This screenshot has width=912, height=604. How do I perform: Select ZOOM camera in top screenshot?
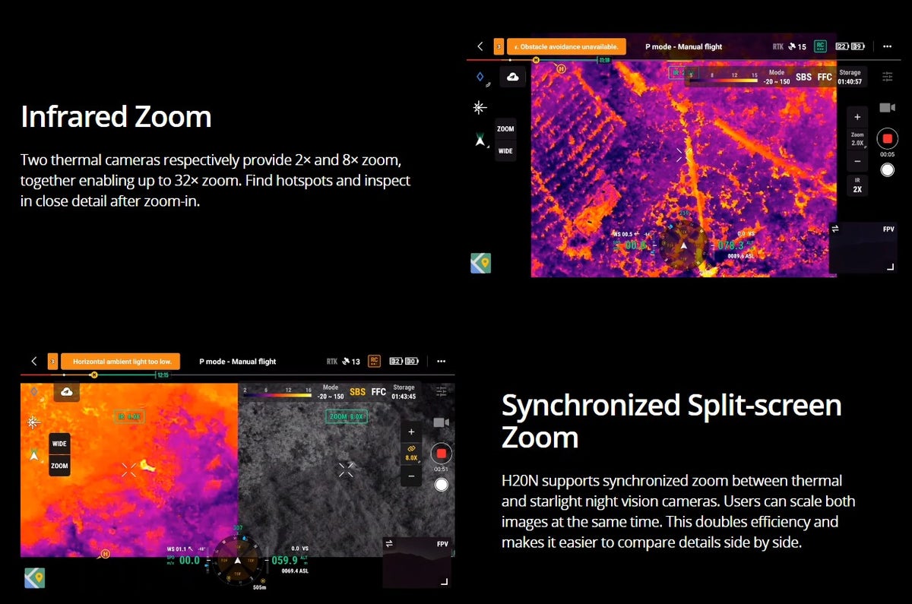(x=505, y=129)
